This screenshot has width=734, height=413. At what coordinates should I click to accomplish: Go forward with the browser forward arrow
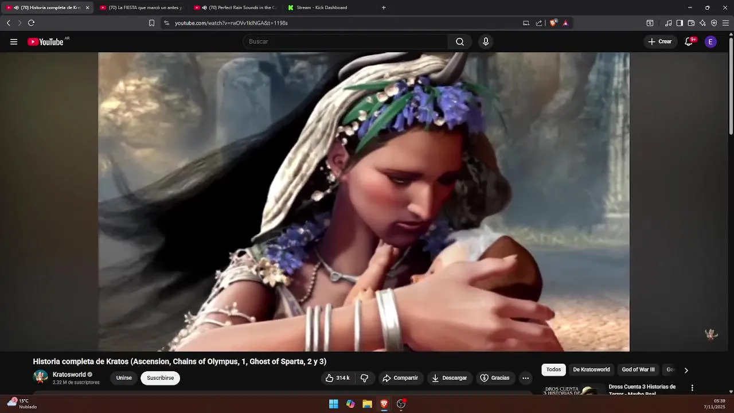(x=19, y=23)
